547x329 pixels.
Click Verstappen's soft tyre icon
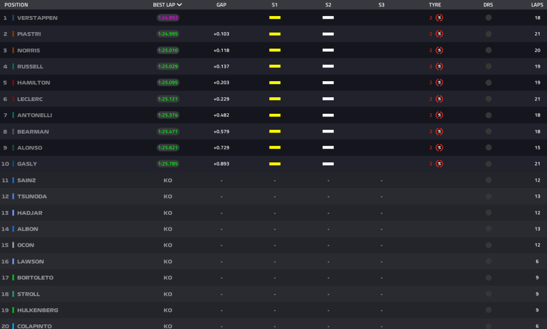pos(439,18)
